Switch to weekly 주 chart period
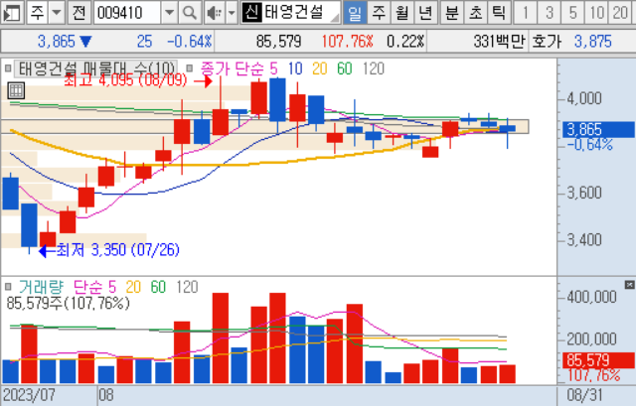The width and height of the screenshot is (636, 406). [378, 13]
